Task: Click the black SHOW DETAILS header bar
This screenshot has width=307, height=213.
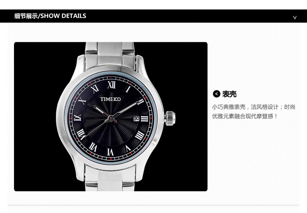Action: coord(153,16)
